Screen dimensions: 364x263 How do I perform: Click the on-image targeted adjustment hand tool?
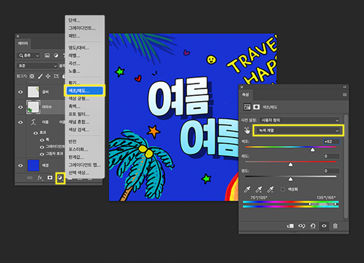[247, 131]
